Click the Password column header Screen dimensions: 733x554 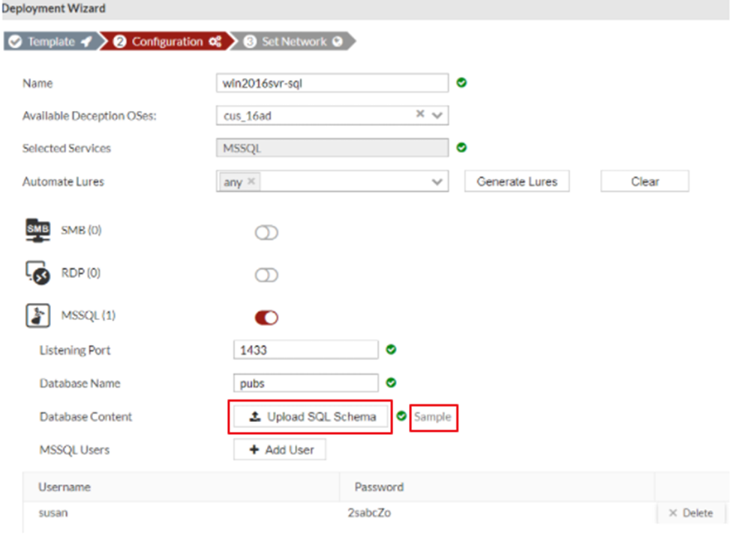[x=379, y=487]
